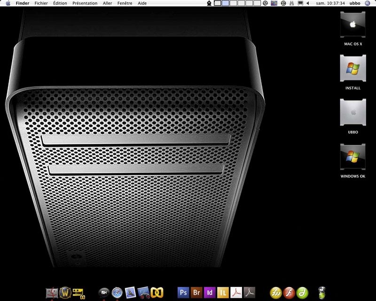Open the Mail stamp icon in dock
This screenshot has width=376, height=301.
[x=131, y=293]
